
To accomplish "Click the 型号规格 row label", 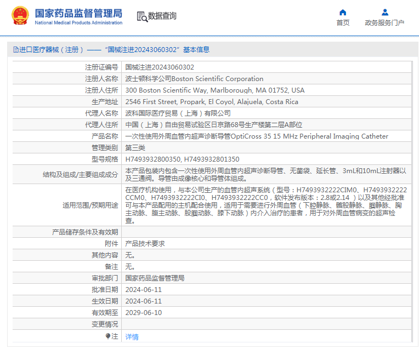I will tap(105, 159).
